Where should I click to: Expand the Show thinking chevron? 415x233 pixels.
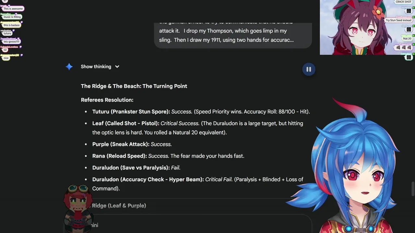[117, 67]
